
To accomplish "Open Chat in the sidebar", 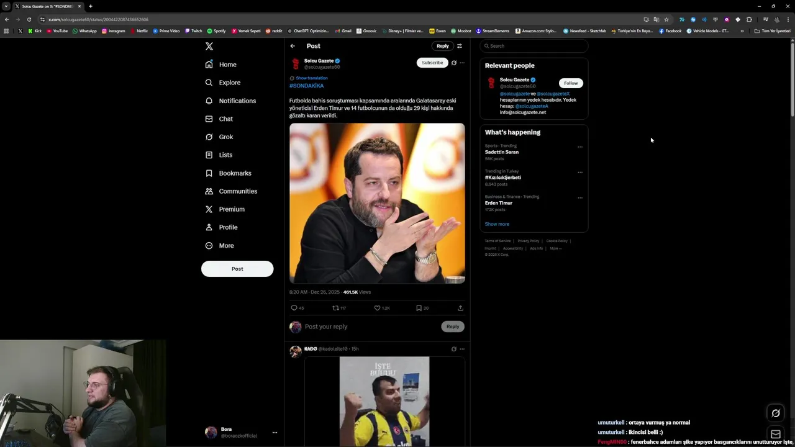I will (219, 119).
